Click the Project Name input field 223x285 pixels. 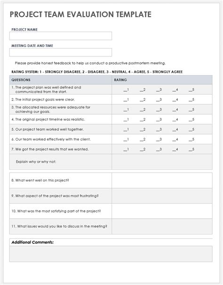[x=61, y=36]
